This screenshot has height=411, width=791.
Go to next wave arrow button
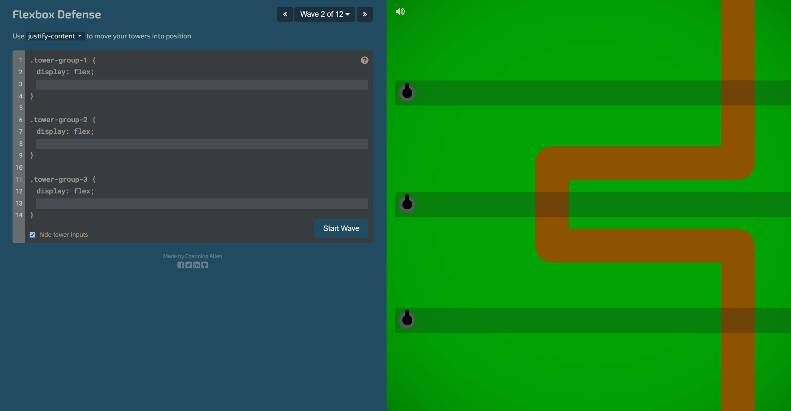click(364, 14)
